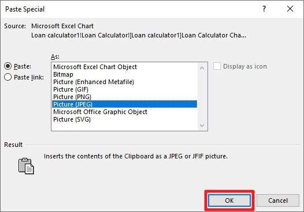This screenshot has width=304, height=212.
Task: Choose Microsoft Office Graphic Object format
Action: click(100, 112)
